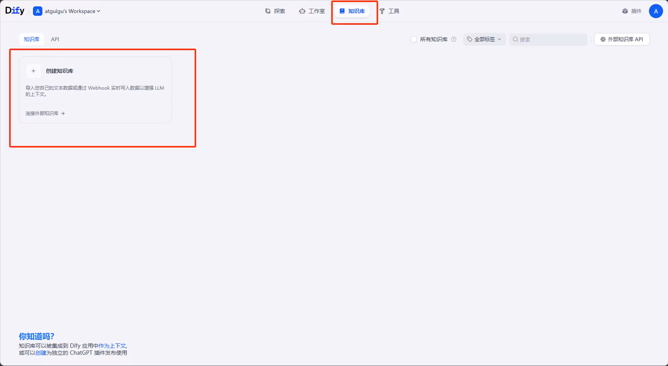Select 知识库 in the top navigation
This screenshot has height=366, width=668.
(352, 11)
